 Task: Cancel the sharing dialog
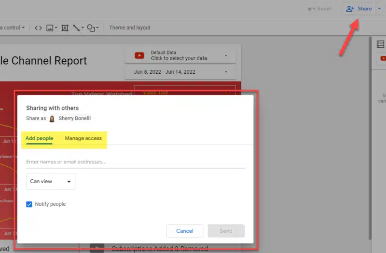pyautogui.click(x=185, y=231)
